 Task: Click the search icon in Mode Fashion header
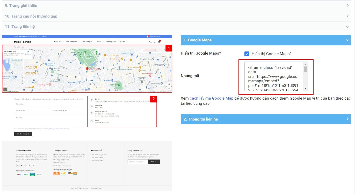pyautogui.click(x=150, y=42)
